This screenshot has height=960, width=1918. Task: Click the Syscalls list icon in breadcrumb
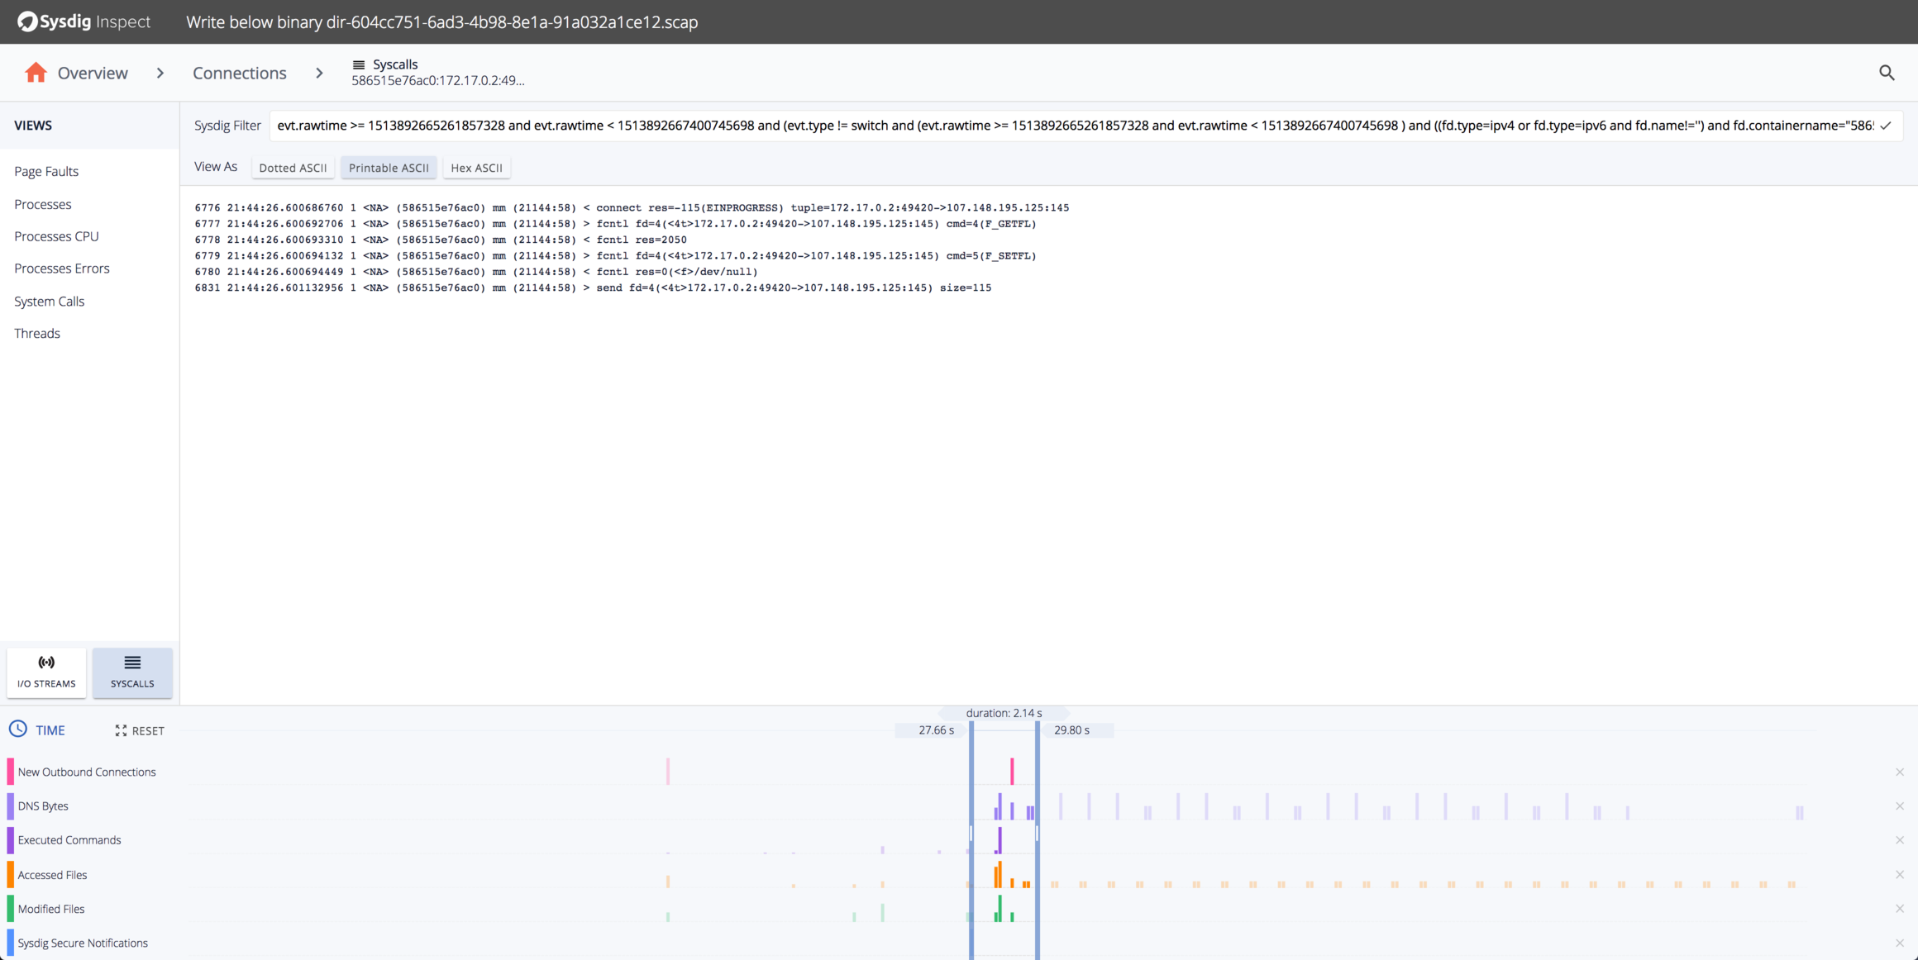[359, 64]
